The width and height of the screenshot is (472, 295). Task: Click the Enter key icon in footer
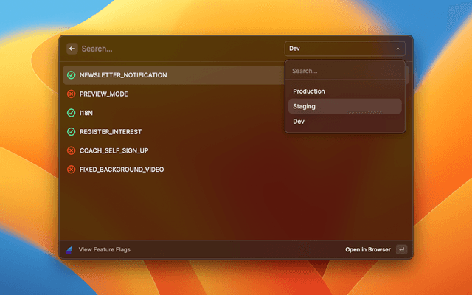coord(400,249)
